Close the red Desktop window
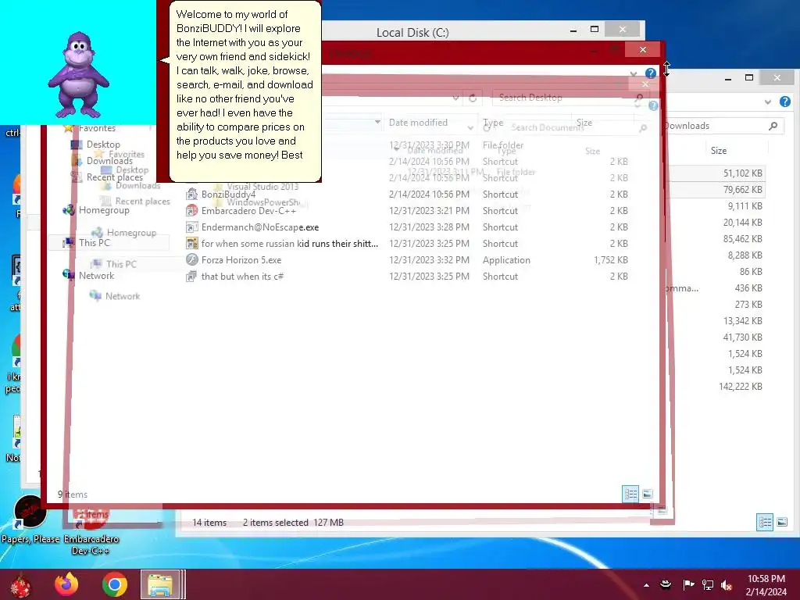800x600 pixels. tap(643, 49)
